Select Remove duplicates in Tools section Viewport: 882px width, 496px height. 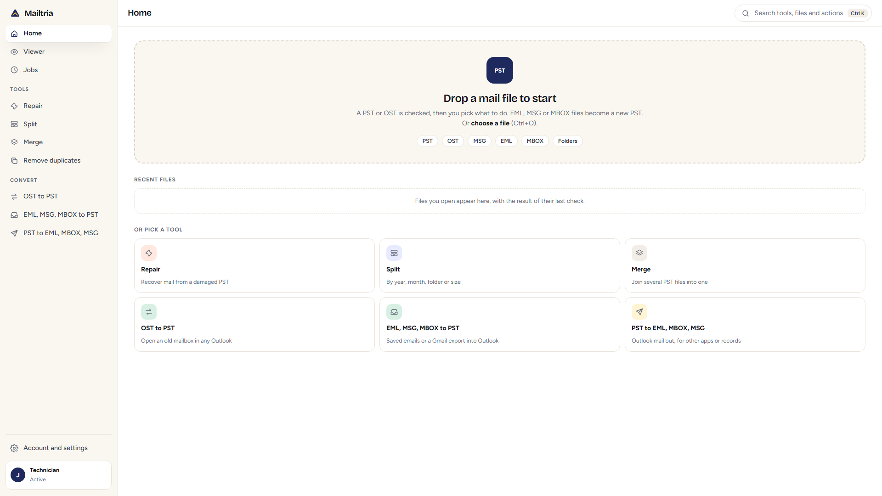click(58, 161)
